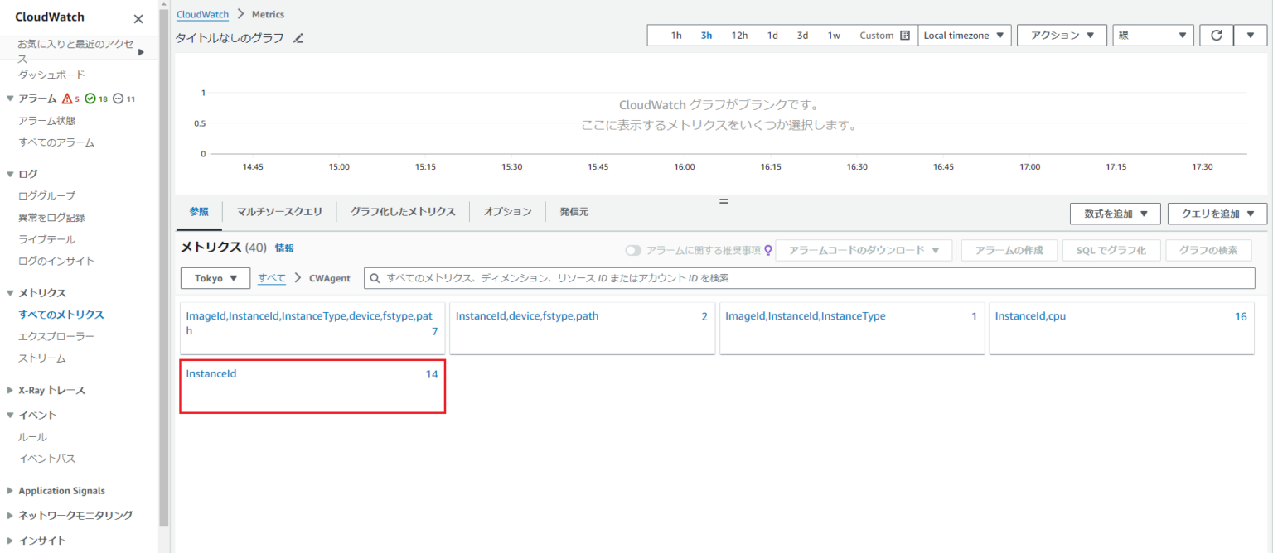
Task: Click the アラームの作成 button
Action: click(x=1009, y=250)
